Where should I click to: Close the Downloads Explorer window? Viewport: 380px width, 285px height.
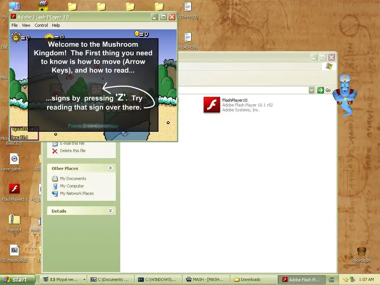coord(331,58)
